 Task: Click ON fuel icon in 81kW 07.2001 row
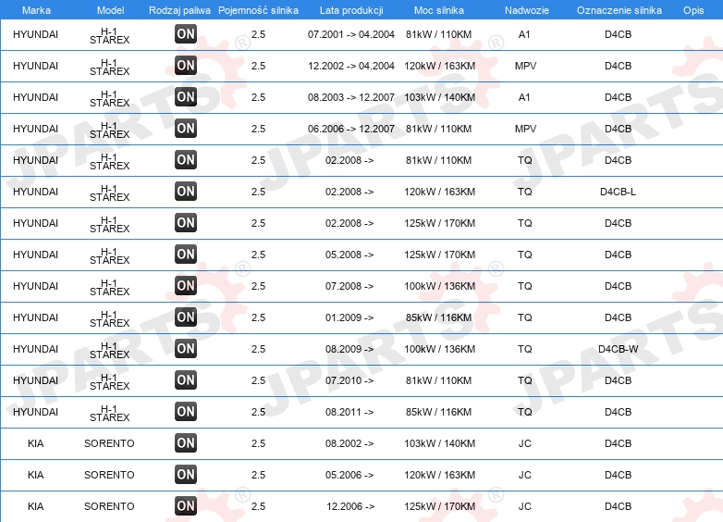[x=186, y=33]
